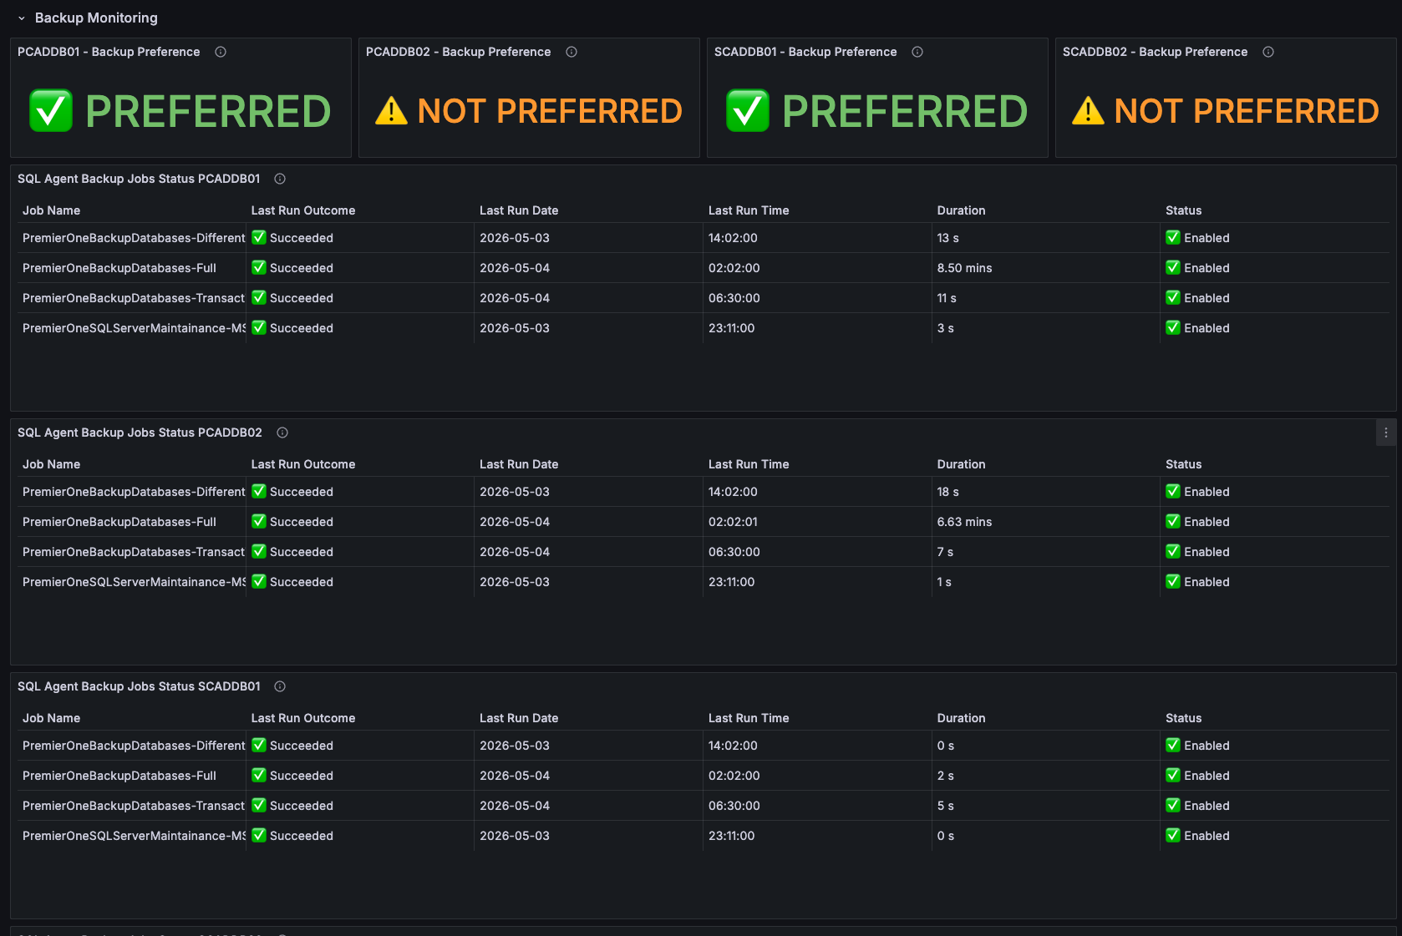Viewport: 1402px width, 936px height.
Task: Click PremierOneBackupDatabases-Full job in SCADDB01 table
Action: coord(119,776)
